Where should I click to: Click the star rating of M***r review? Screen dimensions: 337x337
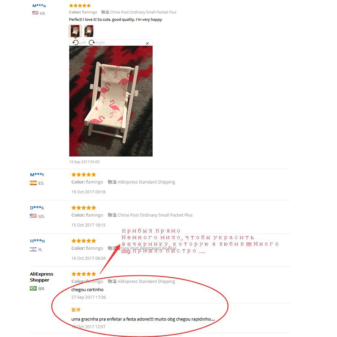(84, 174)
